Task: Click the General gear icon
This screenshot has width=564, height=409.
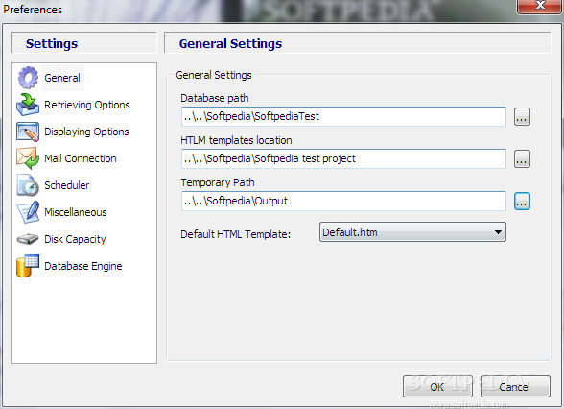Action: click(x=28, y=78)
